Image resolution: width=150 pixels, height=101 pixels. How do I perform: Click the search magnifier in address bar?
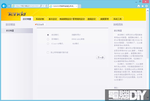(x=41, y=6)
